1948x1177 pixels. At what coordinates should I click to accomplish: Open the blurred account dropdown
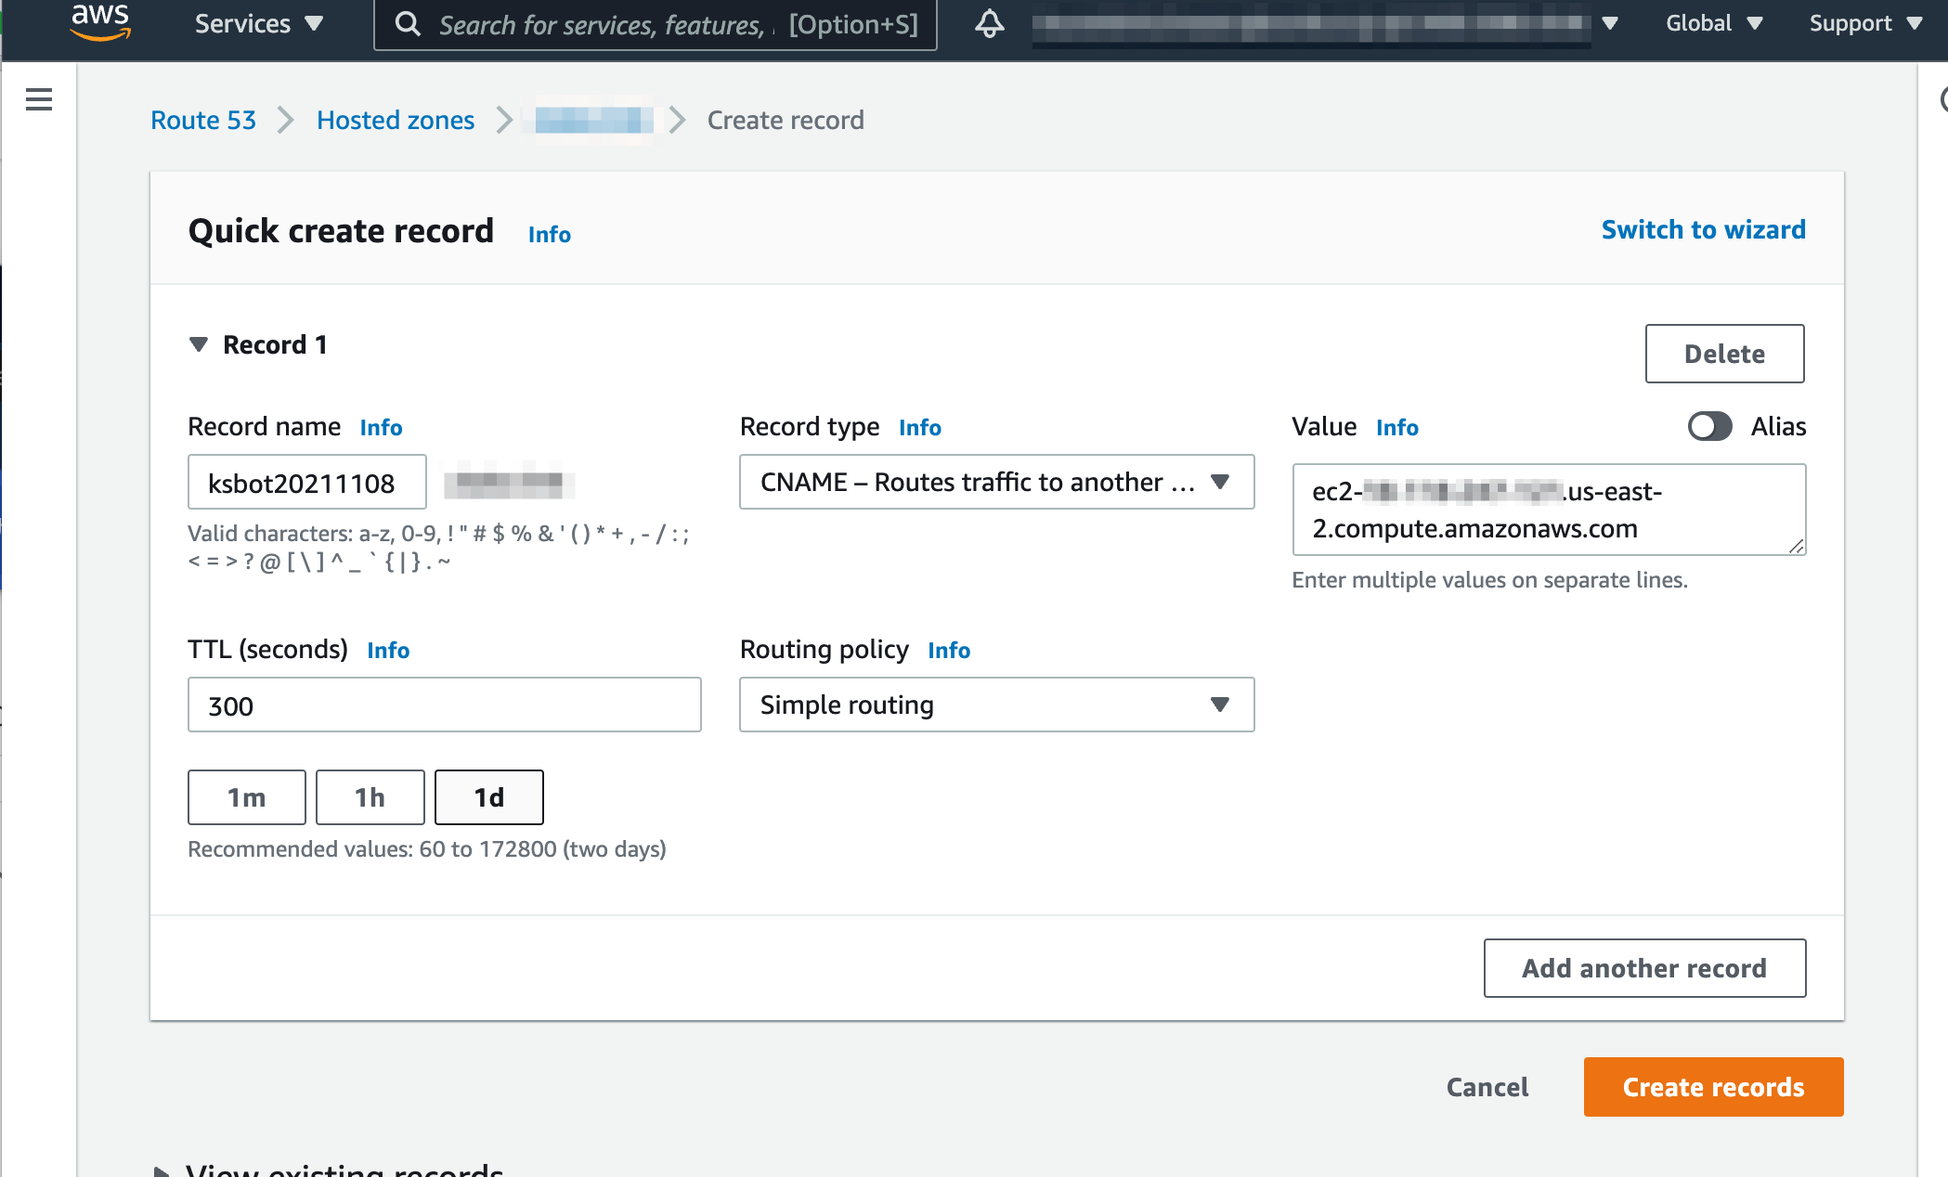1326,23
